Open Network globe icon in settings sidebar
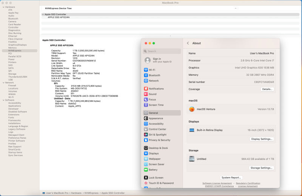 pos(146,81)
